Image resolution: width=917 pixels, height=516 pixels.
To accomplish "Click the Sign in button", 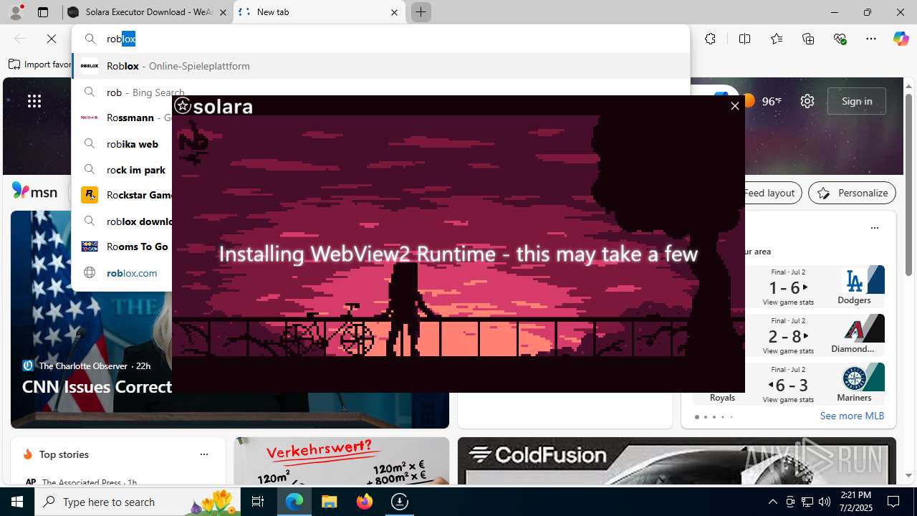I will [857, 101].
